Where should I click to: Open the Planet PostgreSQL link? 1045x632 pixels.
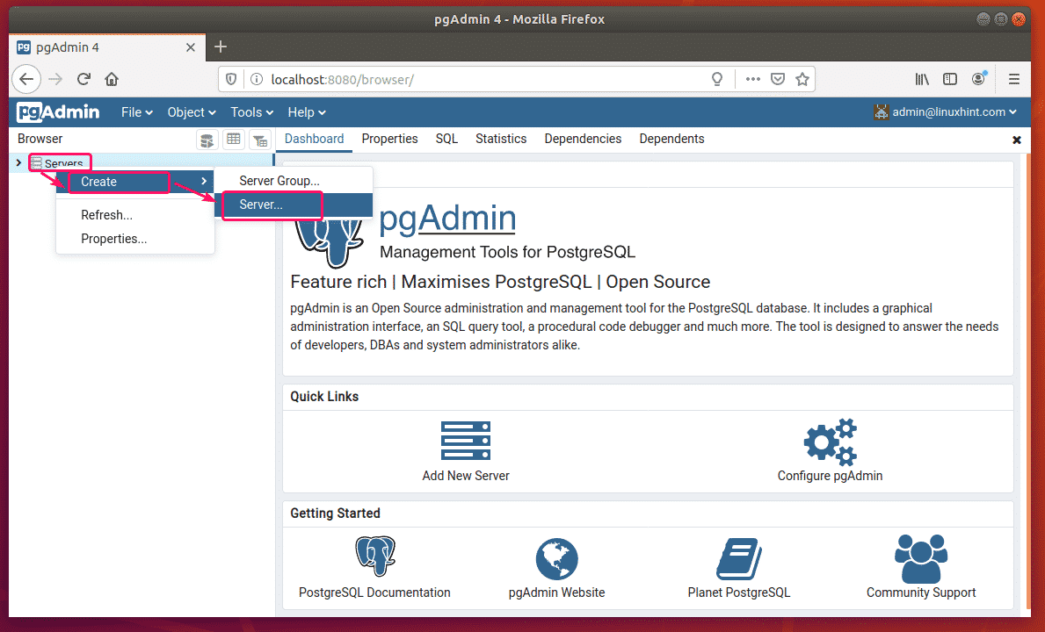[x=739, y=592]
